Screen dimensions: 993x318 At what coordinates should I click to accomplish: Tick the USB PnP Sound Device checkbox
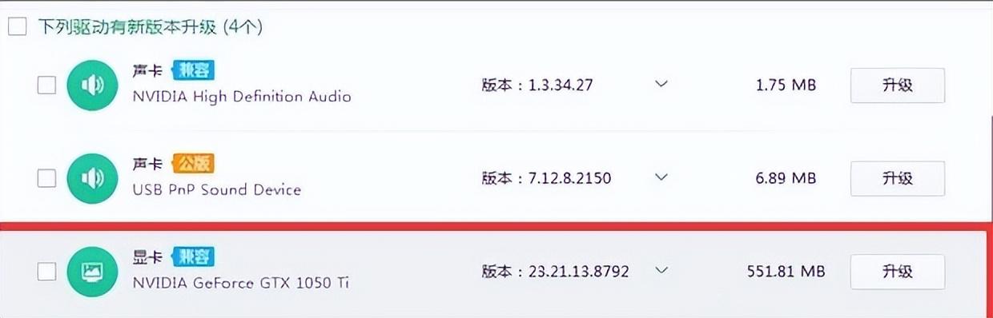(47, 178)
